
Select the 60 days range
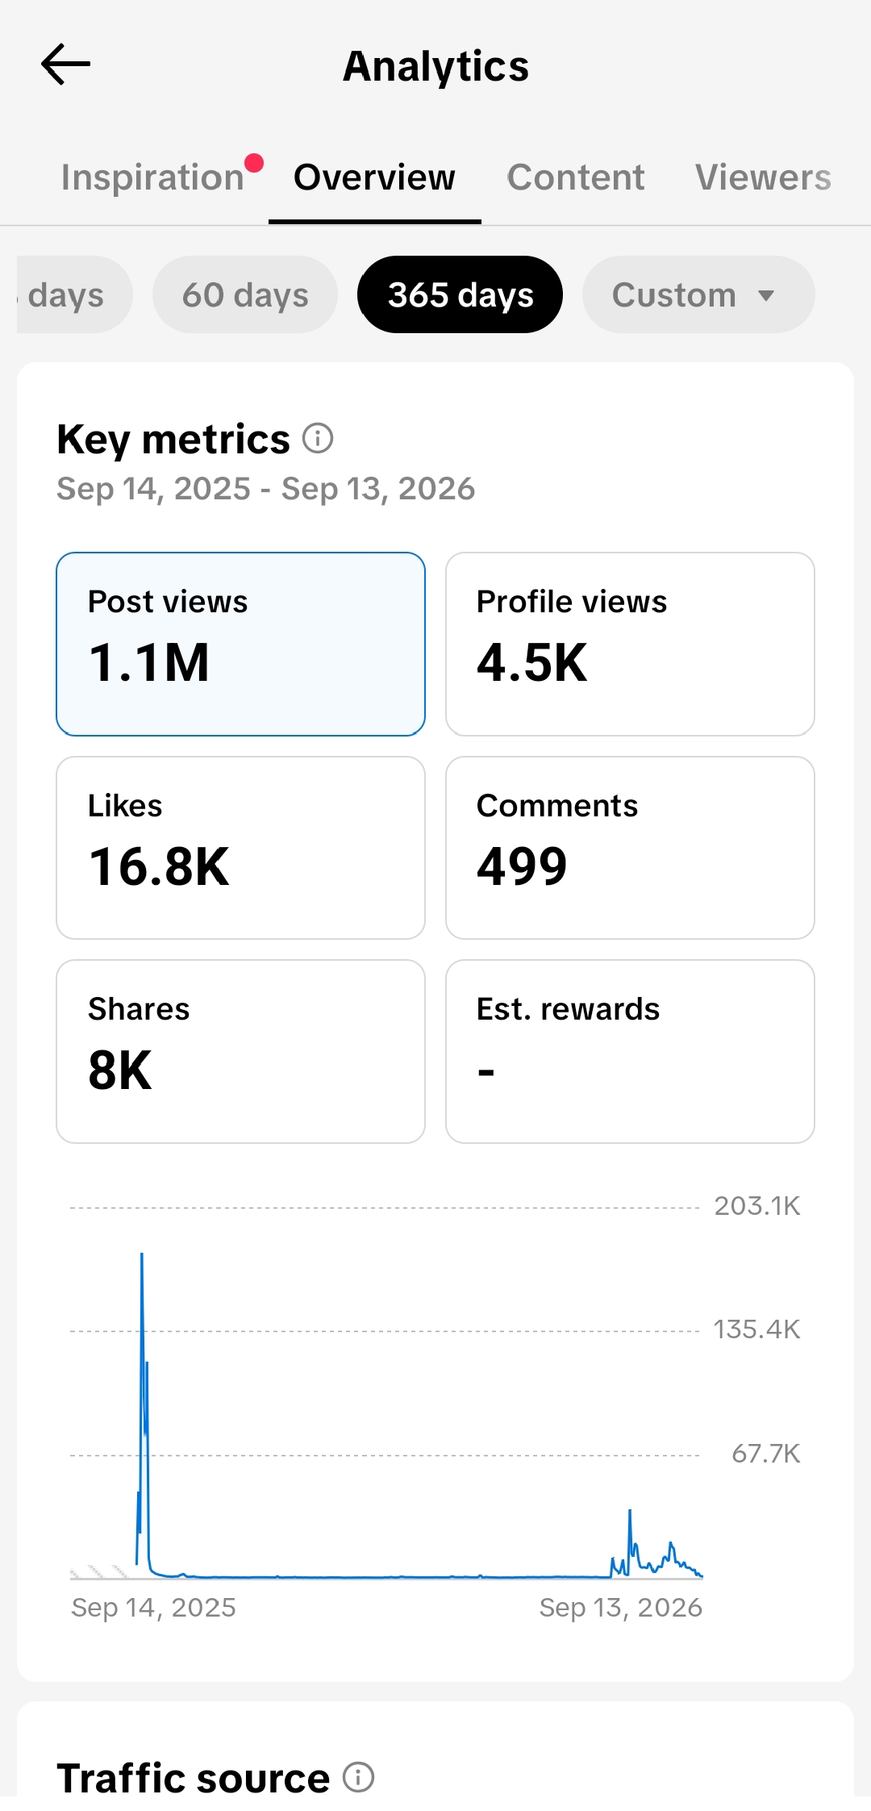245,294
